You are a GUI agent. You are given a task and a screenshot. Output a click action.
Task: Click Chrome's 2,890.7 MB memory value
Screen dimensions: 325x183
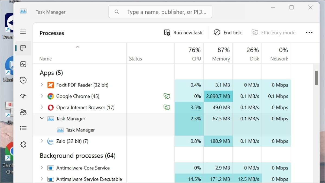coord(218,96)
